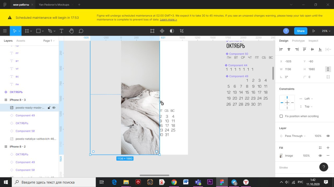Remove the Image fill with minus
Viewport: 334px width, 187px height.
[x=328, y=156]
